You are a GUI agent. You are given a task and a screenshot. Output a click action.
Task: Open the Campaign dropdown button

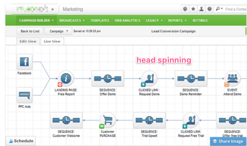pos(58,31)
